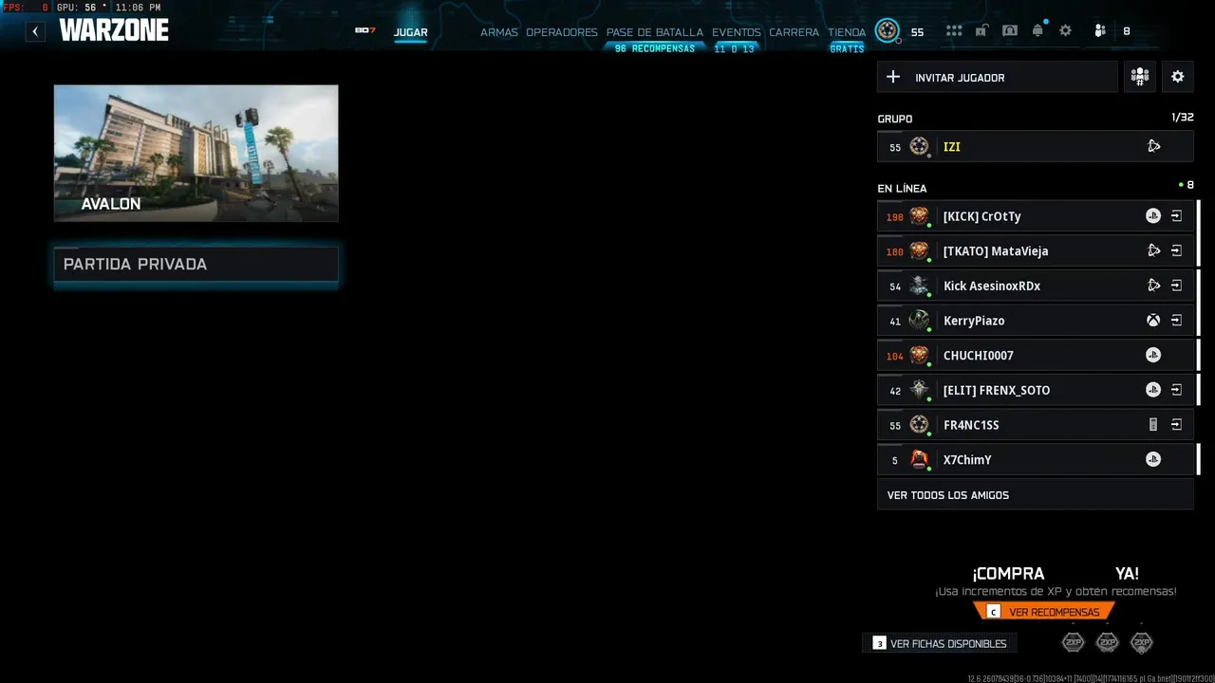Select friend Kick AsesinoxRDx
Image resolution: width=1215 pixels, height=683 pixels.
pos(1036,286)
